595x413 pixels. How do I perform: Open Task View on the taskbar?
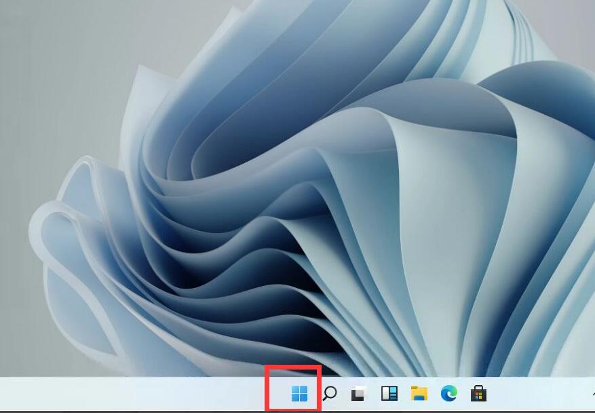point(359,393)
